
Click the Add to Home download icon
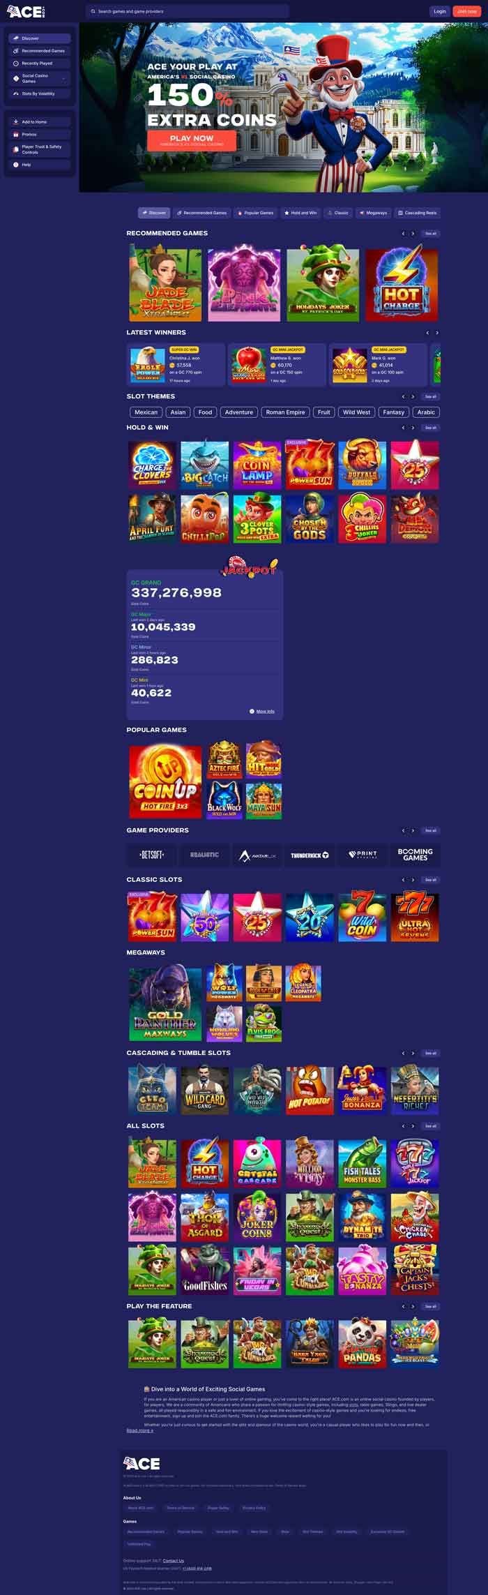point(16,121)
